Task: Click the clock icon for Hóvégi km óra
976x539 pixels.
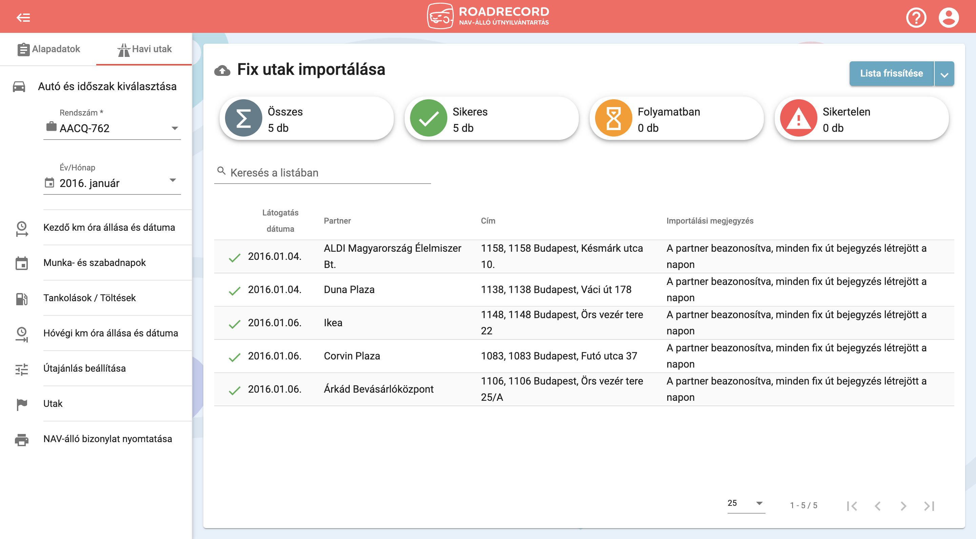Action: point(22,334)
